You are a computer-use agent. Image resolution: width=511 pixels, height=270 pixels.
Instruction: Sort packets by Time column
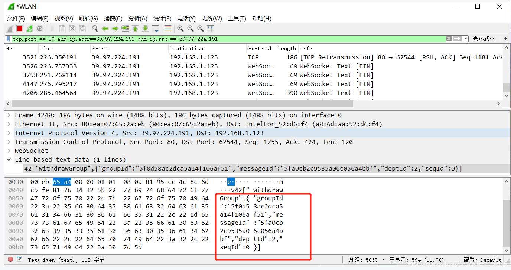[65, 49]
